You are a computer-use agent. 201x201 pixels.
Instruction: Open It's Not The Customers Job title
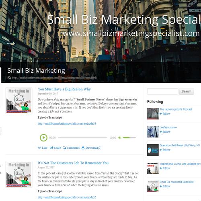73,163
